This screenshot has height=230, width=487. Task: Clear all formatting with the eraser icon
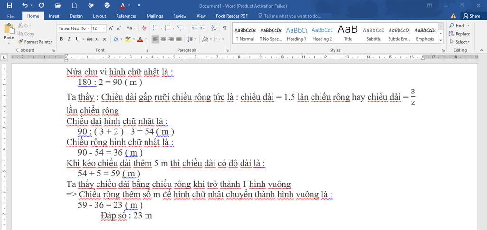tap(144, 28)
